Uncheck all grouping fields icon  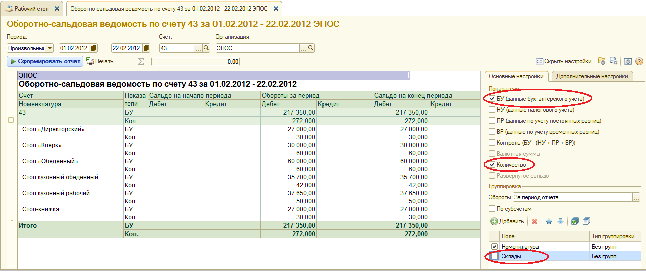pos(587,221)
